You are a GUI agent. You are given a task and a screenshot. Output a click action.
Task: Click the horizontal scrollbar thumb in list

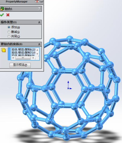(x=23, y=58)
